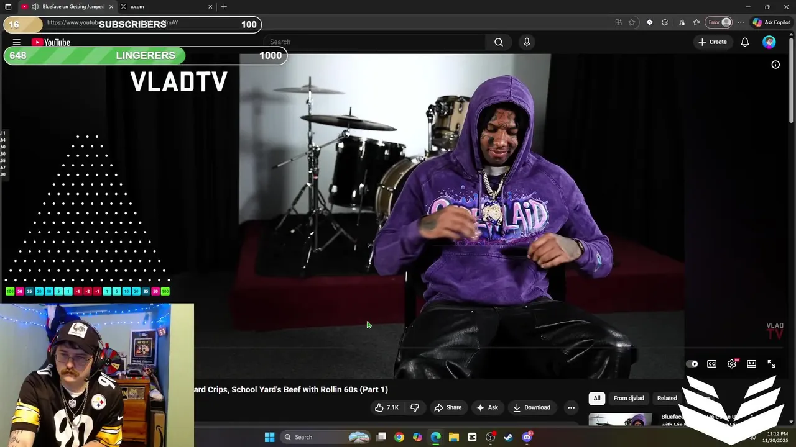Click the Ask button below video
The height and width of the screenshot is (447, 796).
coord(487,407)
